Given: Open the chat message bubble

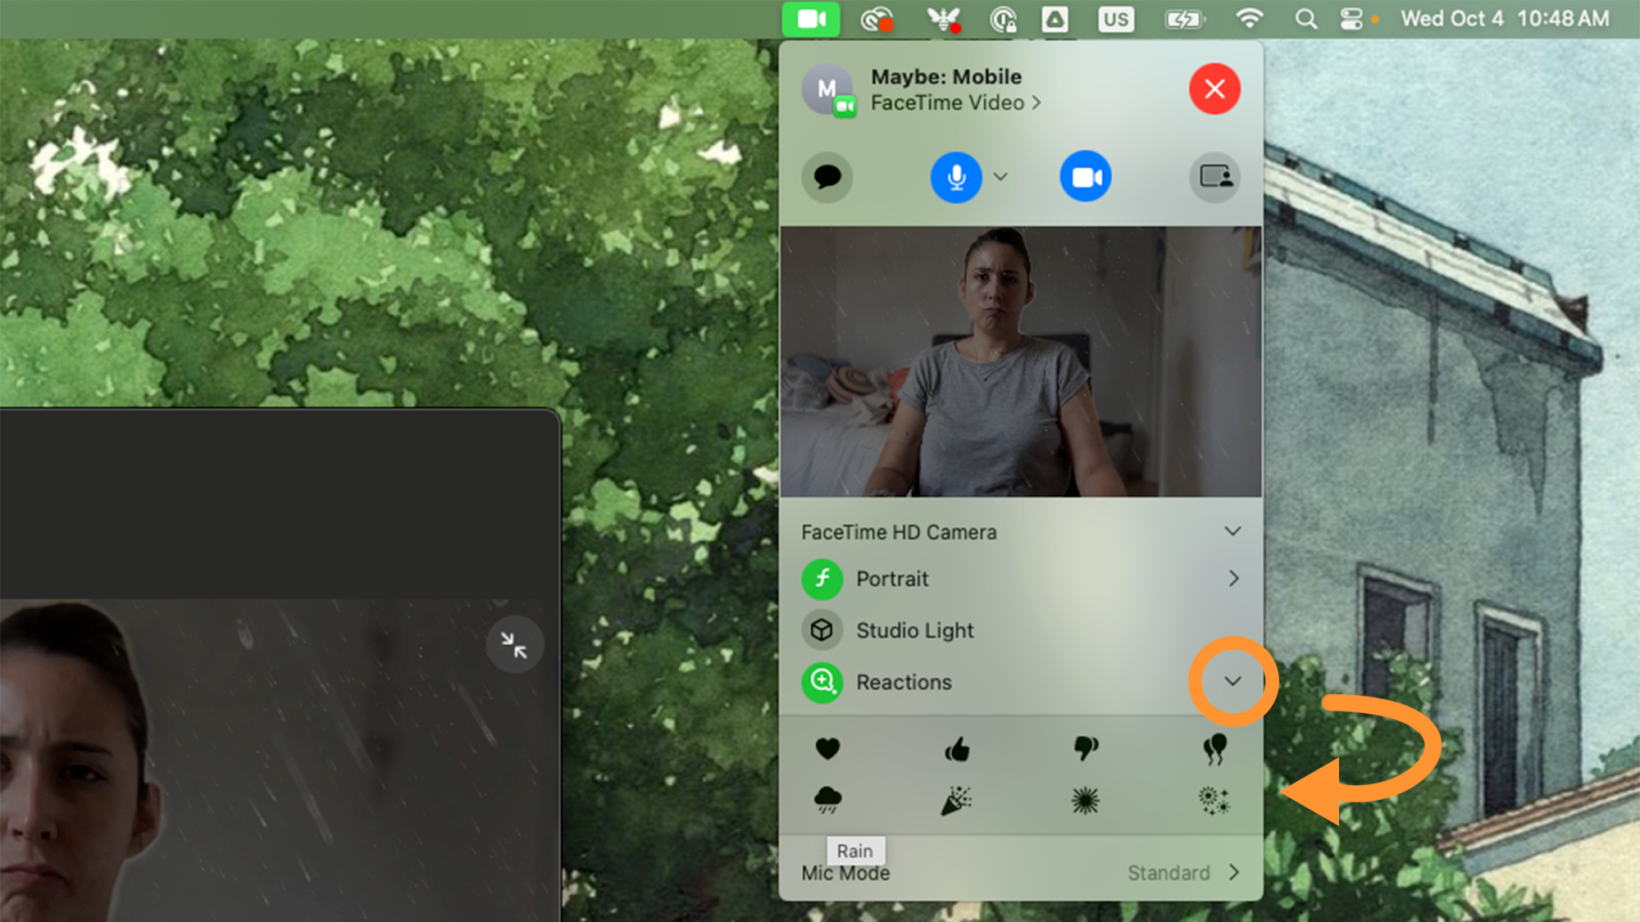Looking at the screenshot, I should click(827, 177).
